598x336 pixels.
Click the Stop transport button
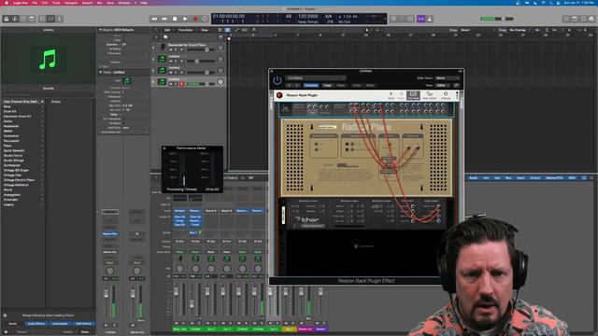175,19
